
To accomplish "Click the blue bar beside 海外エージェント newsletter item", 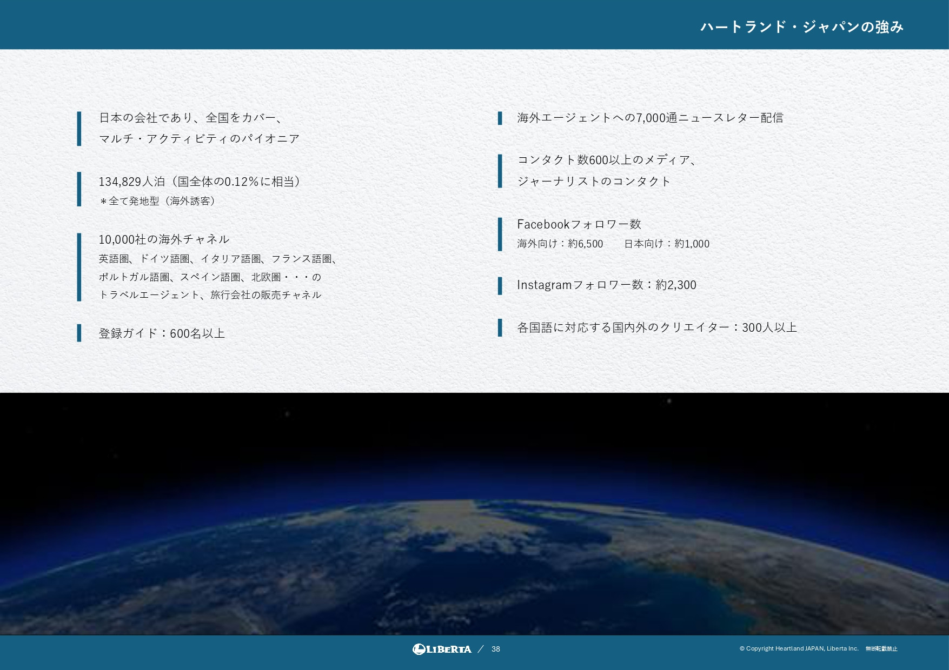I will pyautogui.click(x=500, y=117).
